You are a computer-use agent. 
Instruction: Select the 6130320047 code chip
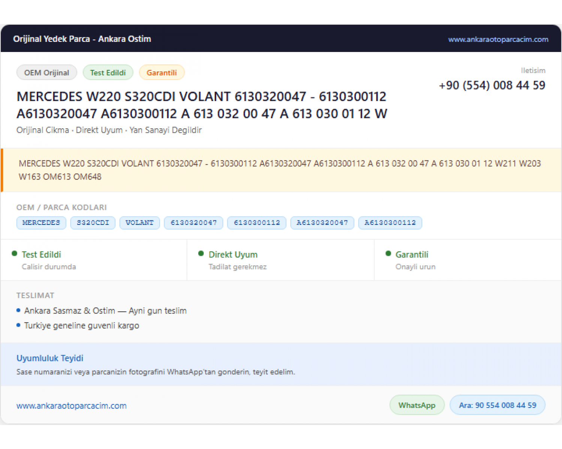194,223
